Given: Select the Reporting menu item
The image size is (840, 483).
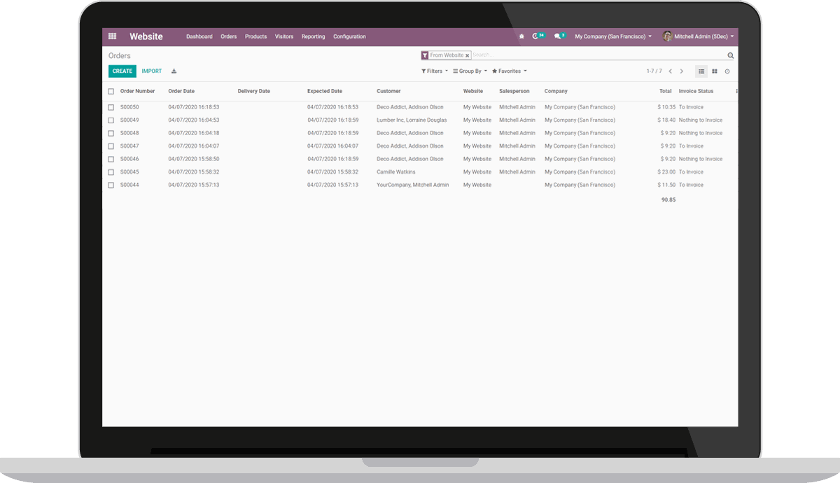Looking at the screenshot, I should tap(313, 36).
